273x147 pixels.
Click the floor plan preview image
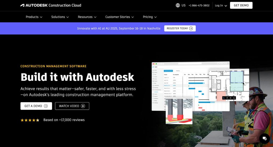click(x=229, y=85)
